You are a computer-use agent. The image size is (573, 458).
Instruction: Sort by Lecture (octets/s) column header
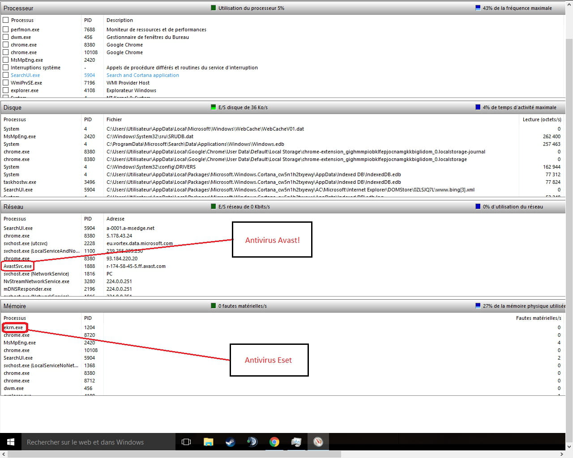point(542,119)
